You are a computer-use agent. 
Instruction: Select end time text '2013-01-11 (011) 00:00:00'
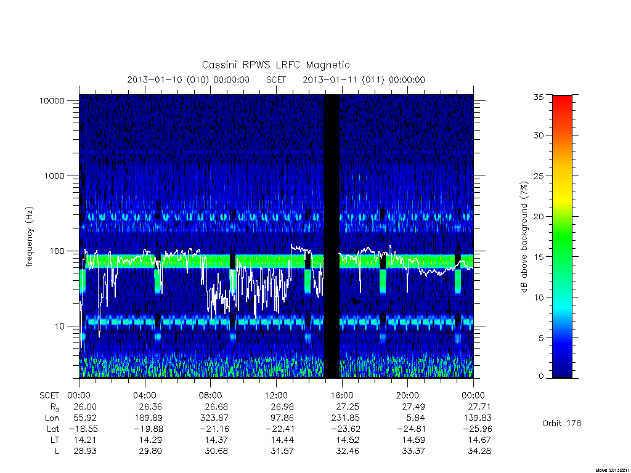click(364, 79)
